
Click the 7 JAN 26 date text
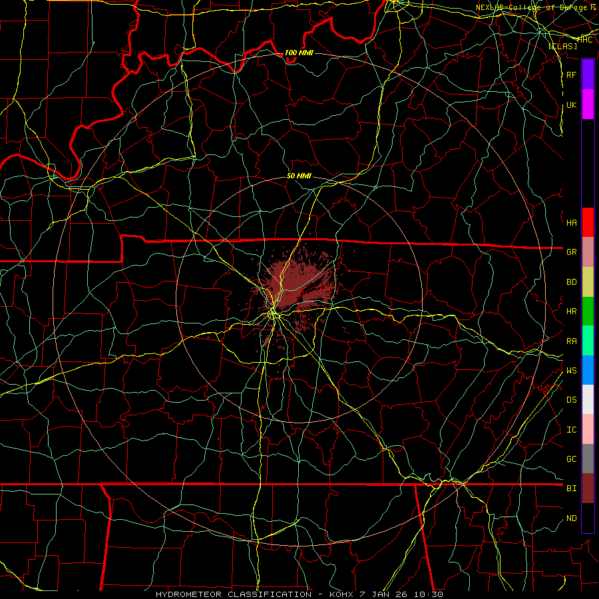click(384, 594)
